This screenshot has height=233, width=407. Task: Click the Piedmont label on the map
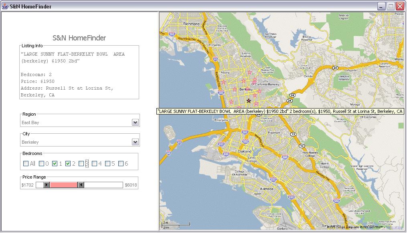(x=274, y=133)
